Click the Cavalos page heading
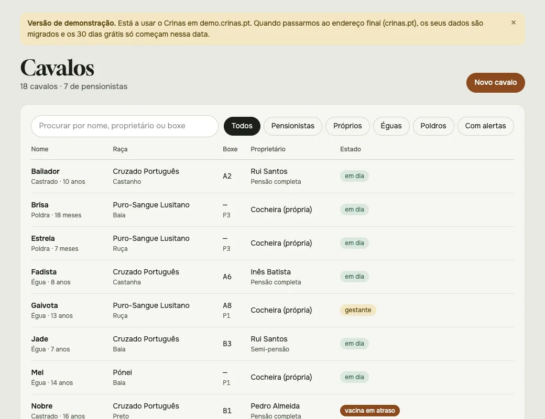 click(x=57, y=68)
